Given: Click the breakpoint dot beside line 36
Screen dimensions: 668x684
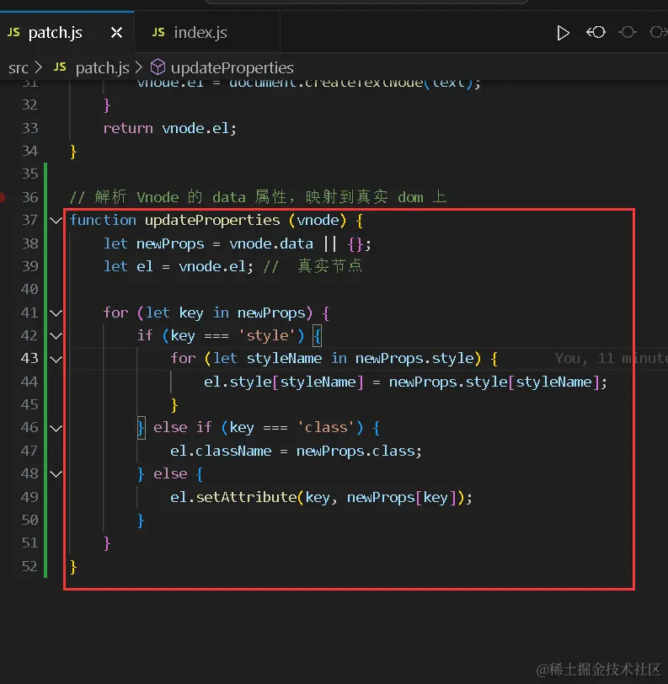Looking at the screenshot, I should click(3, 197).
